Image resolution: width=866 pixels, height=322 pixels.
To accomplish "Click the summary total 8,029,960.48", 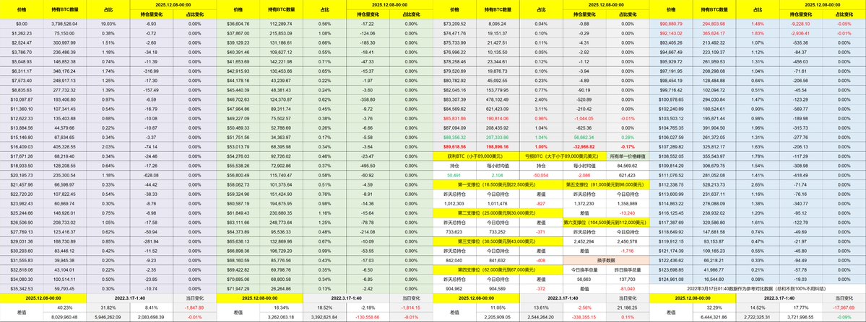I will [64, 317].
